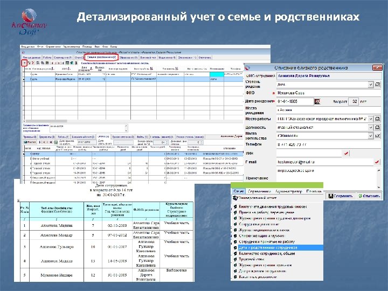Select Сотрудники принятые на работу menu item
Viewport: 388px width, 291px height.
click(x=267, y=241)
